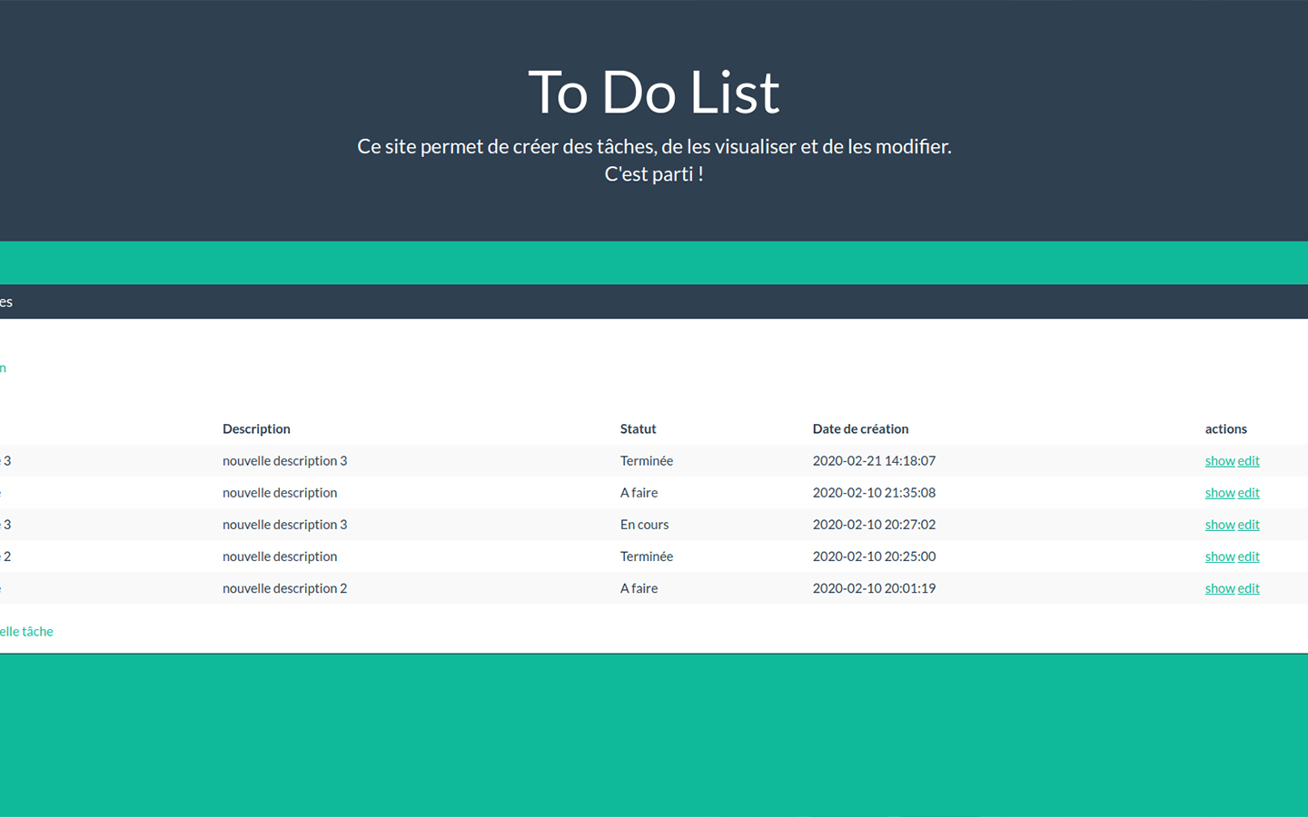Edit the second task in the list
The width and height of the screenshot is (1308, 817).
coord(1249,492)
